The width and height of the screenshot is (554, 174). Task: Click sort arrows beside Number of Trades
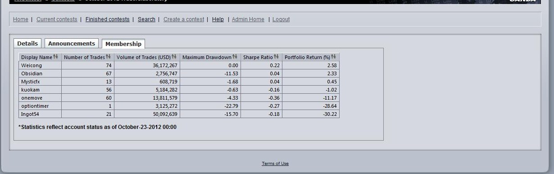coord(108,57)
